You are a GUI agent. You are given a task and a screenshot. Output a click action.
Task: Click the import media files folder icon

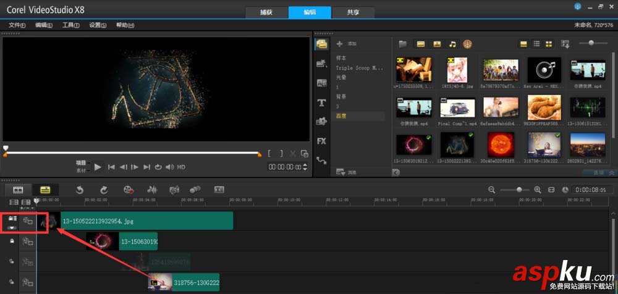(x=402, y=44)
